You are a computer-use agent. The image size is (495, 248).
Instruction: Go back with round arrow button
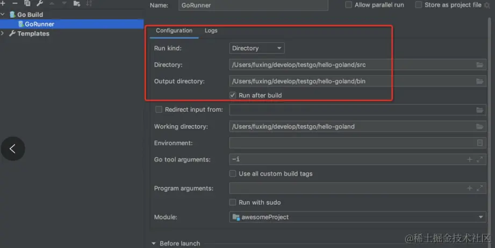point(12,149)
